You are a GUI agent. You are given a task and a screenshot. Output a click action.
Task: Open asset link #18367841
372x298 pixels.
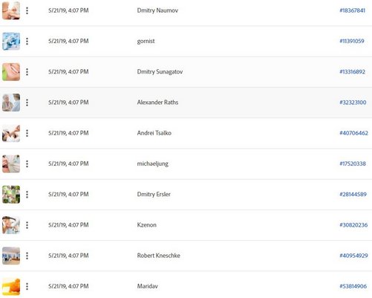(352, 10)
